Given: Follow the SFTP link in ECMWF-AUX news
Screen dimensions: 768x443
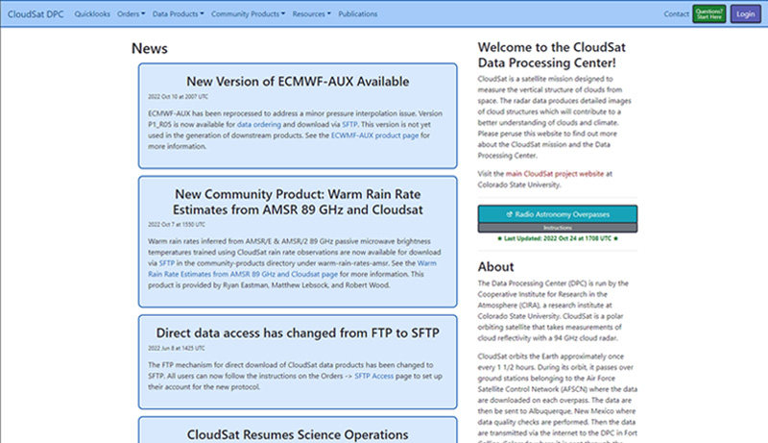Looking at the screenshot, I should [x=349, y=125].
